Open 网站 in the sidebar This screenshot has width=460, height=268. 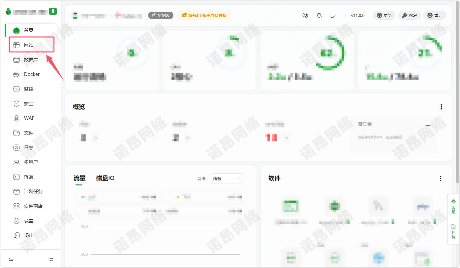tap(29, 45)
